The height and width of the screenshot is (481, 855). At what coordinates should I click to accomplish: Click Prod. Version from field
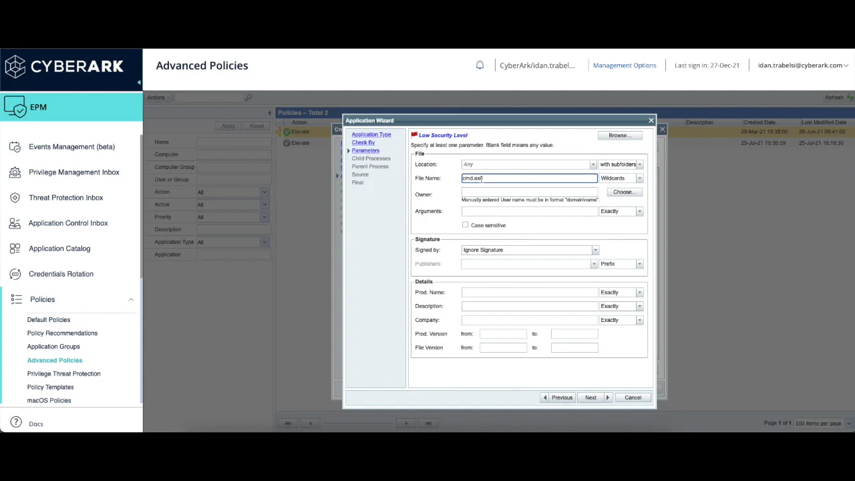pos(502,333)
